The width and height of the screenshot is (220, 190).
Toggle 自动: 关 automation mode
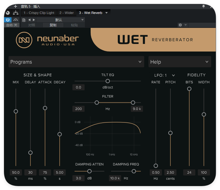point(12,25)
